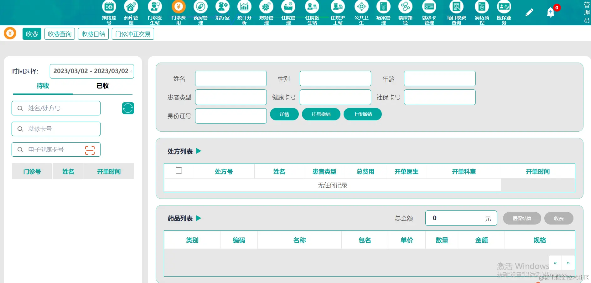Click the 年龄 input field

440,78
